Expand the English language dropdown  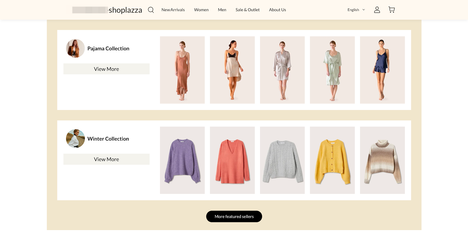point(356,10)
